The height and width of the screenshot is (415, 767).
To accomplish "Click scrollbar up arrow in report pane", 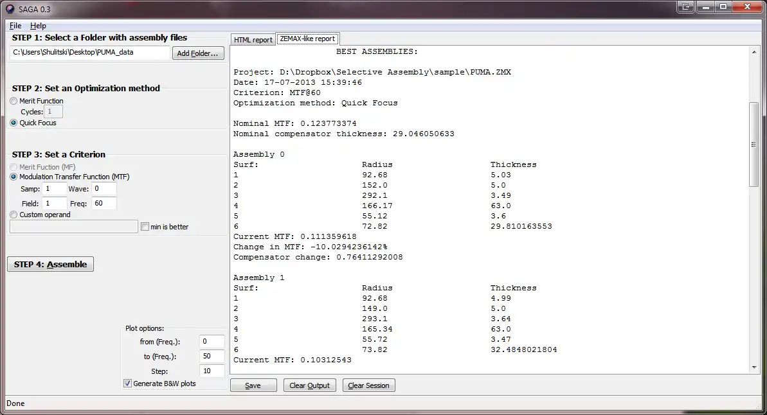I will 753,52.
